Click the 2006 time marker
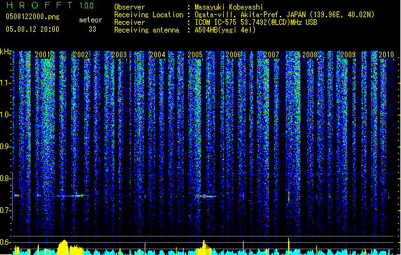 click(233, 55)
